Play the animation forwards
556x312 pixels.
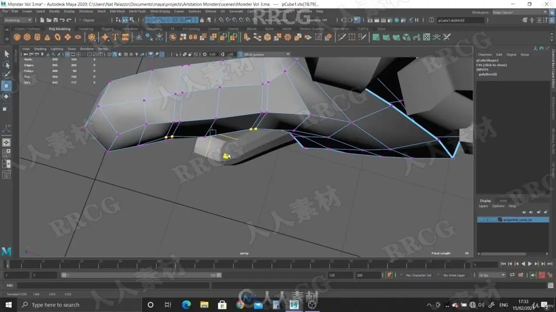tap(530, 264)
